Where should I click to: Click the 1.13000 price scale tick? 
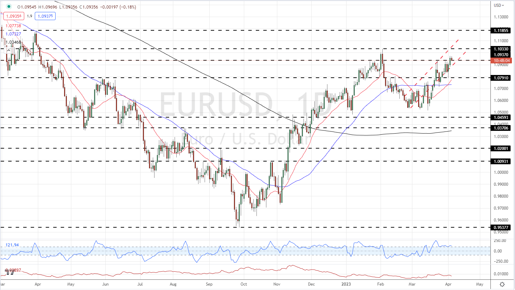[501, 17]
